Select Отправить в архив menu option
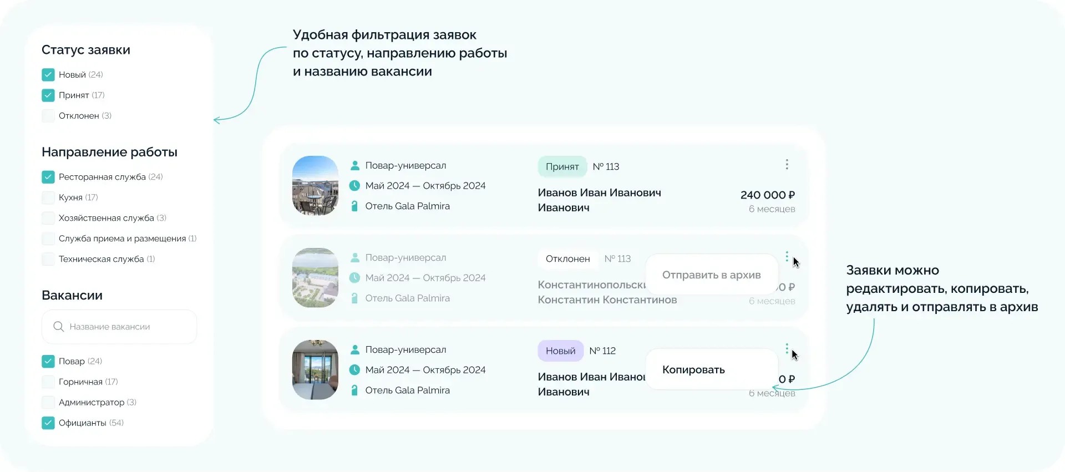1065x472 pixels. coord(711,275)
